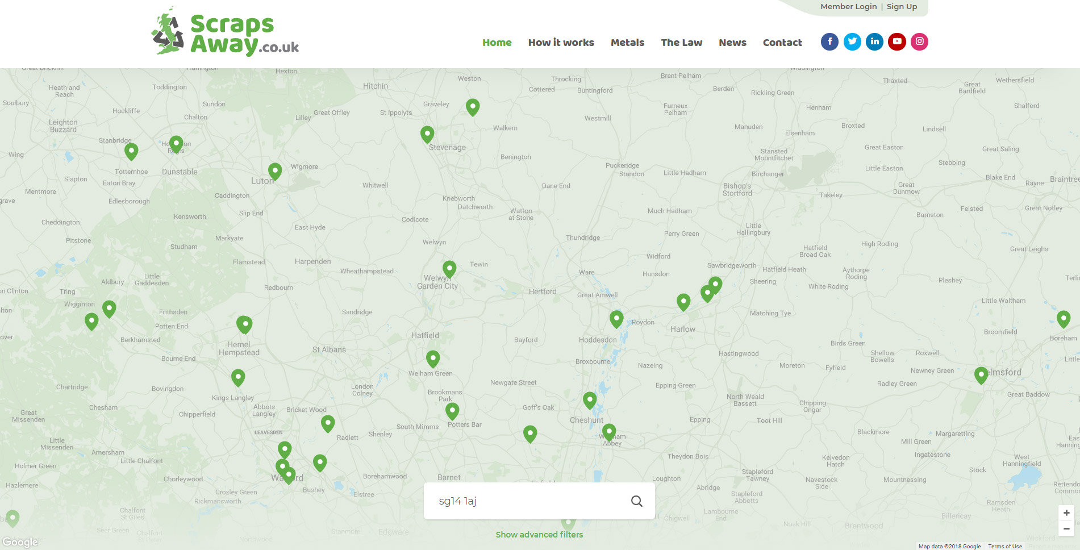1080x550 pixels.
Task: Select the map pin near Chelmsford
Action: [x=981, y=374]
